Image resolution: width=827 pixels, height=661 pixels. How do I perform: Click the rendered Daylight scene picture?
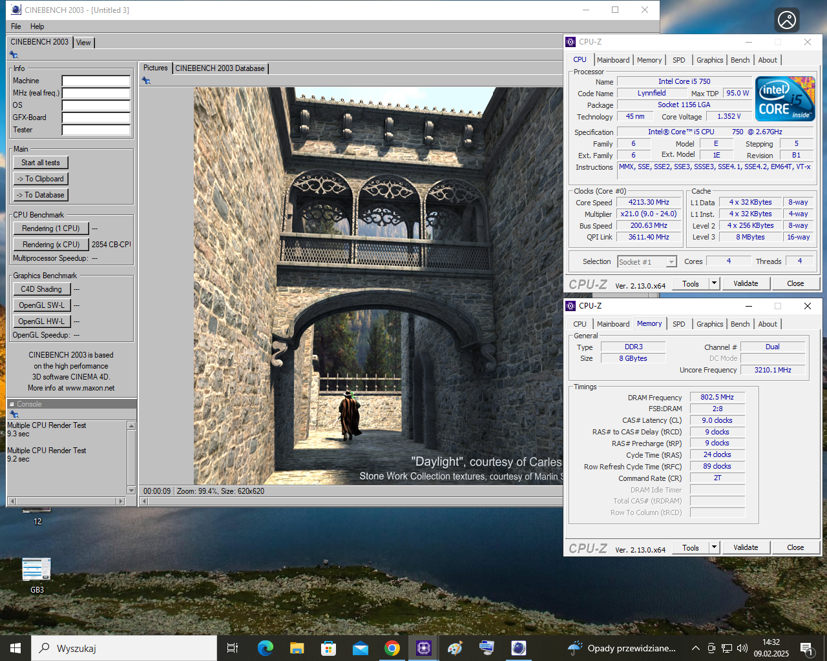pyautogui.click(x=378, y=286)
